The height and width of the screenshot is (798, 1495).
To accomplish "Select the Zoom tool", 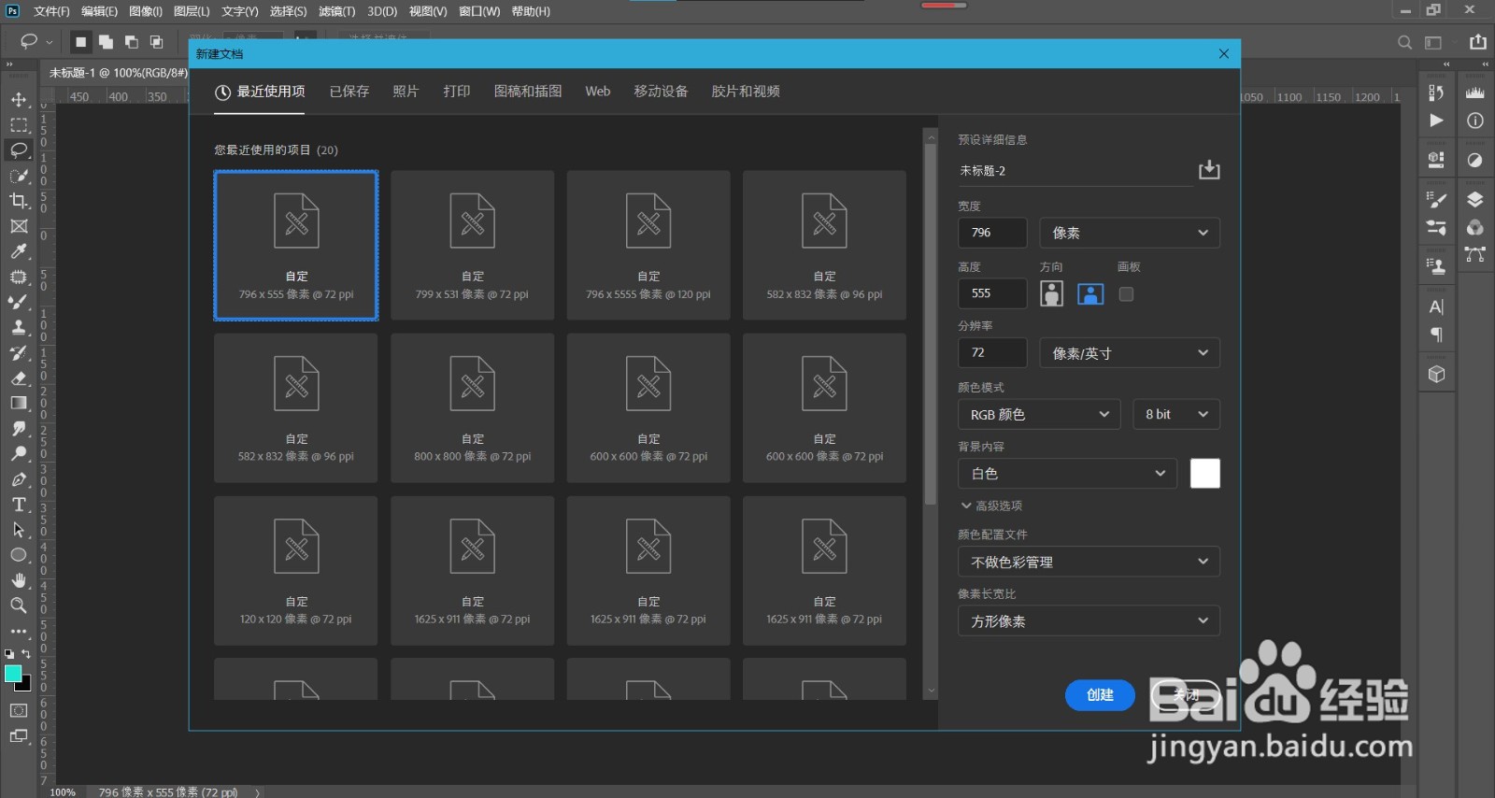I will tap(19, 606).
